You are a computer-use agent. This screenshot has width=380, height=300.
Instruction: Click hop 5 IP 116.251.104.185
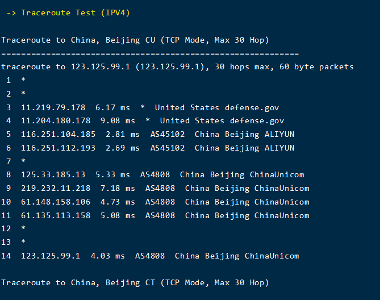58,134
